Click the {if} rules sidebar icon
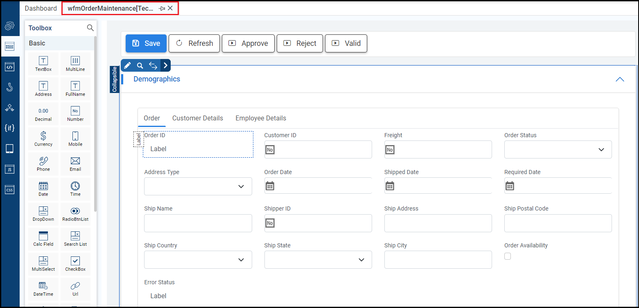 coord(9,128)
